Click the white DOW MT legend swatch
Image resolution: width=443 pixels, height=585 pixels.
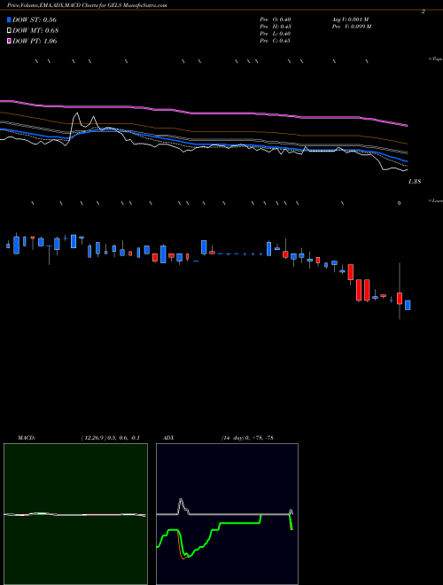[x=10, y=31]
